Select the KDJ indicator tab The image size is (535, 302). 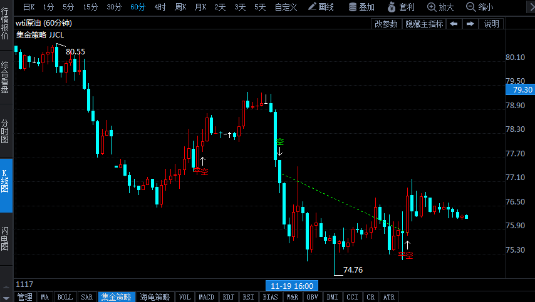[x=229, y=297]
